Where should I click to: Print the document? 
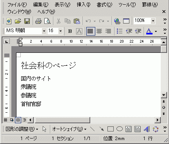[38, 21]
